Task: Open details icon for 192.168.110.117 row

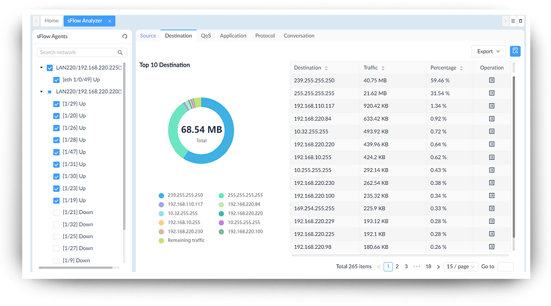Action: click(491, 106)
